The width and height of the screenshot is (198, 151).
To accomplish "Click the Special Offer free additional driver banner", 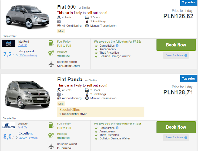I will coord(101,112).
